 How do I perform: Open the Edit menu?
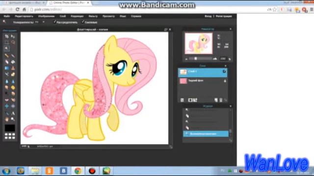(x=24, y=16)
